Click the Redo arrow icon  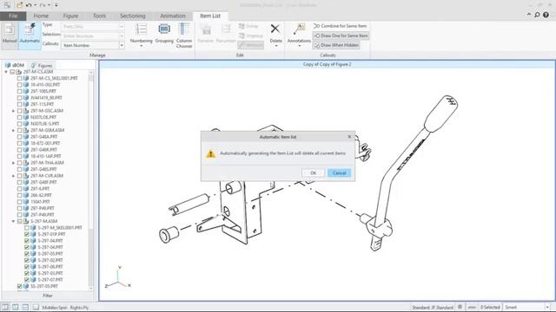coord(43,5)
